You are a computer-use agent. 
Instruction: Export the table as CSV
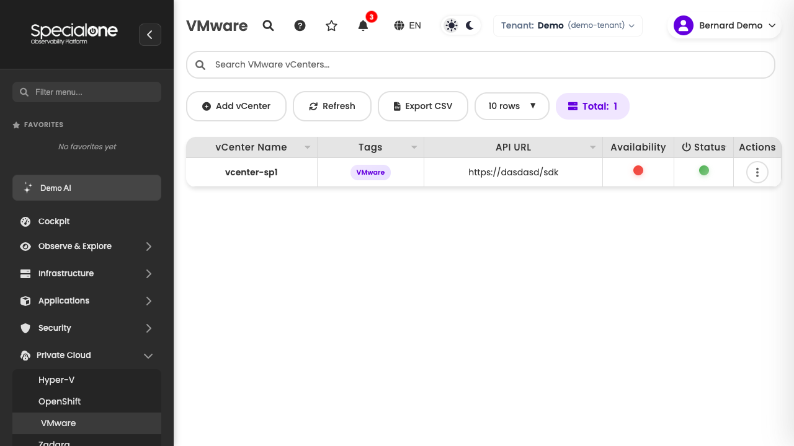[x=422, y=106]
